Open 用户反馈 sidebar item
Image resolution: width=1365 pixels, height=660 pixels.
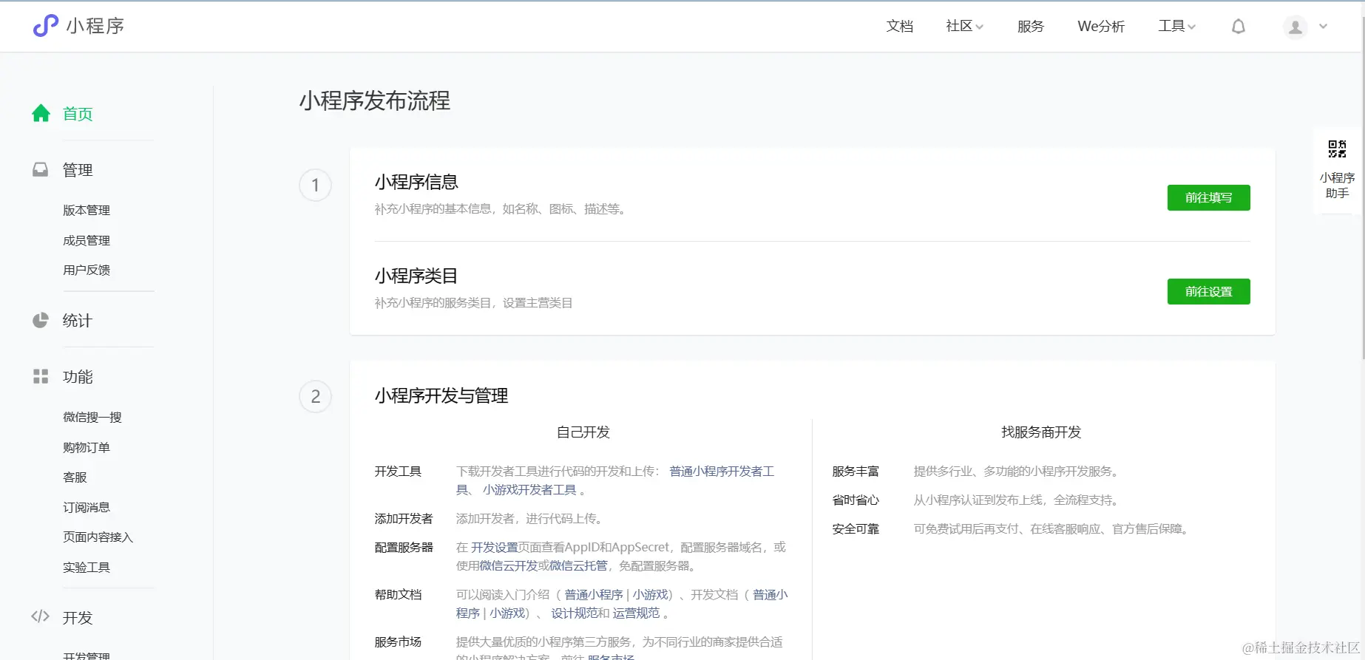[87, 271]
